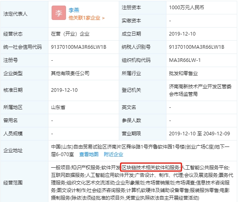
Task: Click the 企业地址 row label
Action: [13, 151]
